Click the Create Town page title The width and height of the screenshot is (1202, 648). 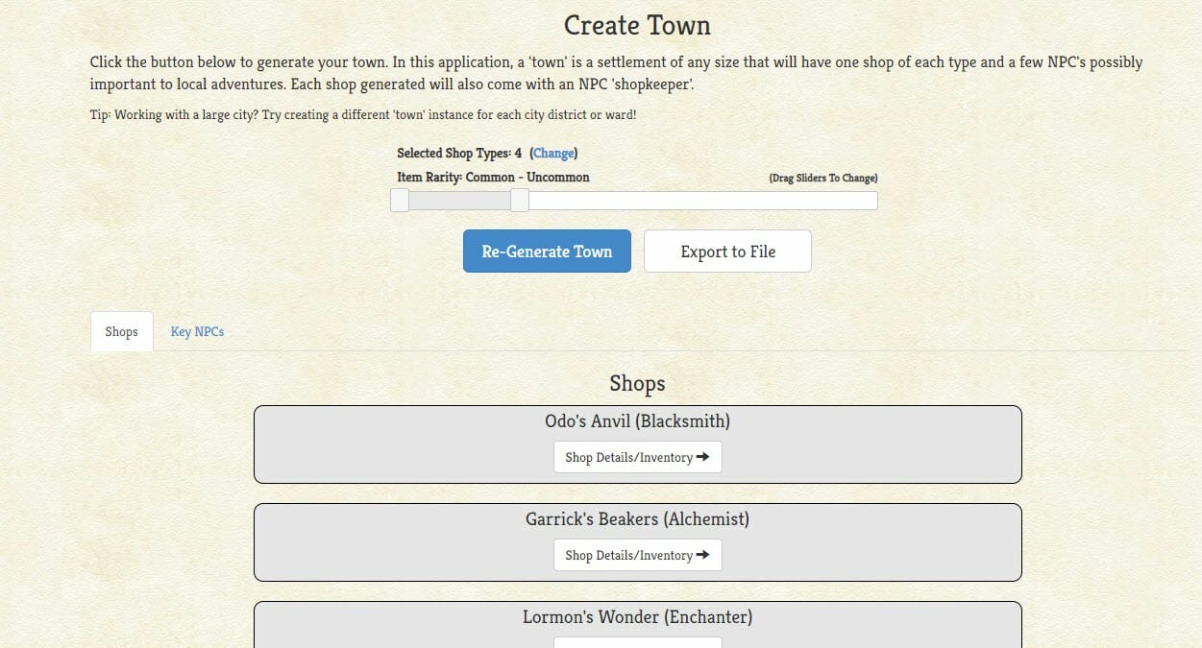coord(637,25)
